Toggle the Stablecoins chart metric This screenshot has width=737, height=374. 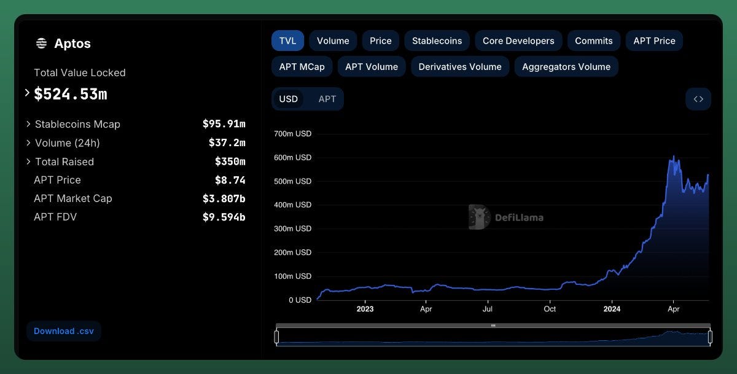(x=437, y=41)
